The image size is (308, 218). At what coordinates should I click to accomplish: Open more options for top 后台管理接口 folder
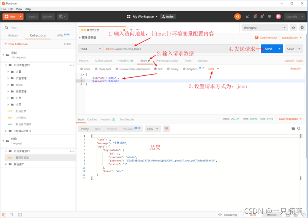72,65
